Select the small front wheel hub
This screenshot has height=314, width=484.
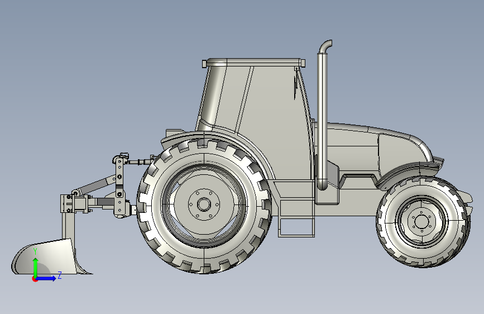point(421,221)
